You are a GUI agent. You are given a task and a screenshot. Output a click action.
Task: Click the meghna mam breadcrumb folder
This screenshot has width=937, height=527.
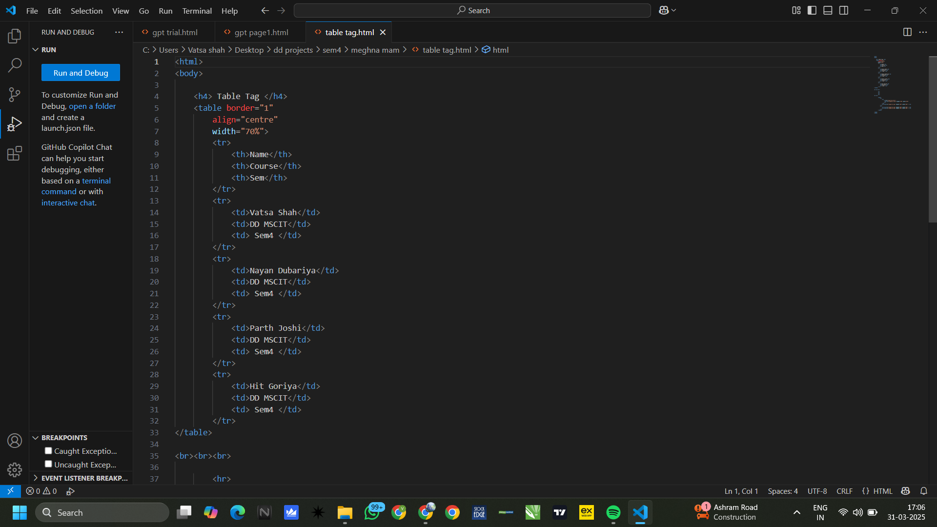[x=375, y=50]
